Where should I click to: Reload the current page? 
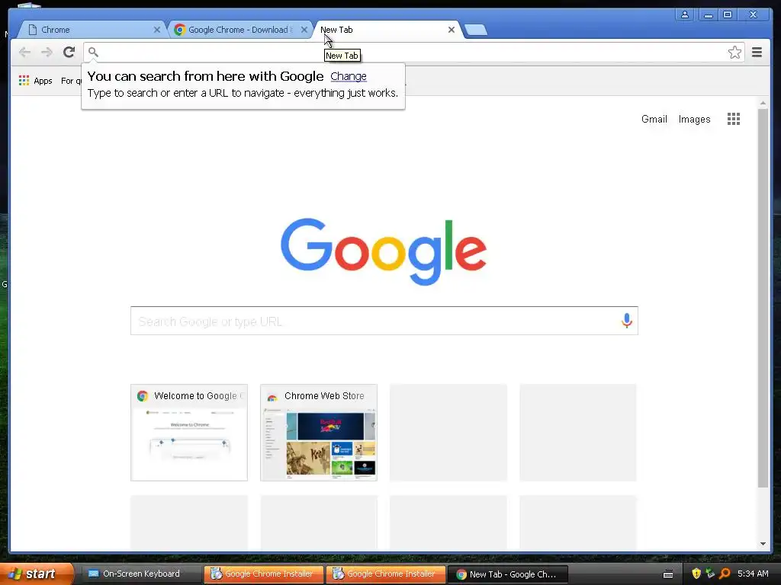69,52
